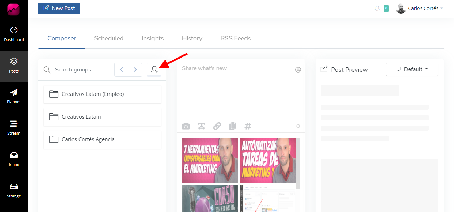The width and height of the screenshot is (454, 212).
Task: Open the emoji picker smiley icon
Action: coord(298,70)
